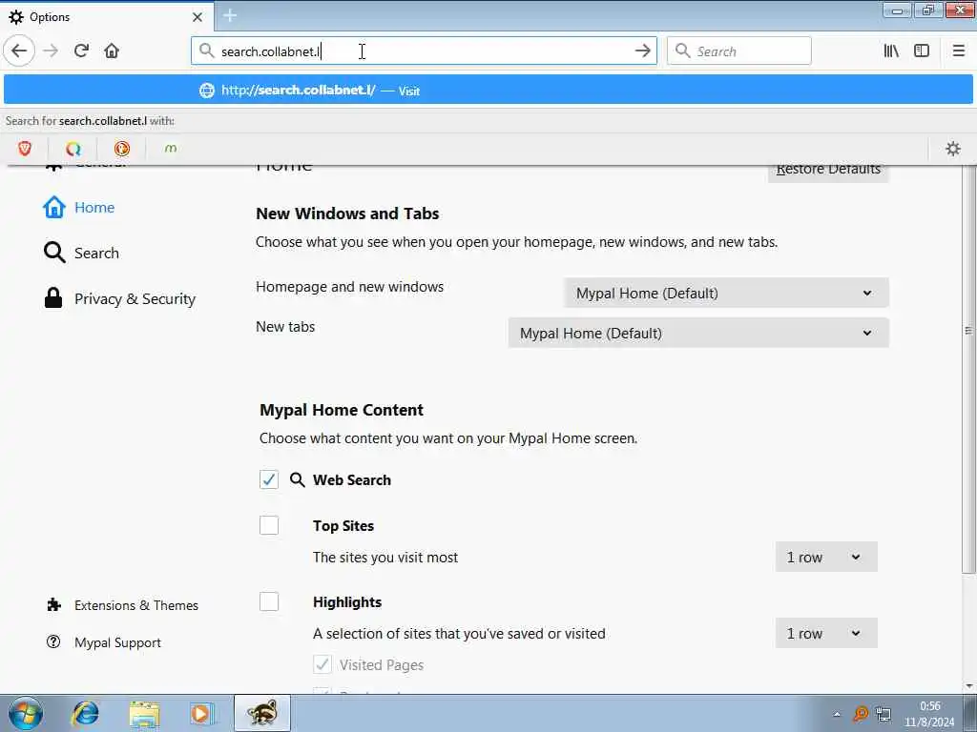Viewport: 977px width, 732px height.
Task: Click the magnifier icon in address bar
Action: [x=206, y=51]
